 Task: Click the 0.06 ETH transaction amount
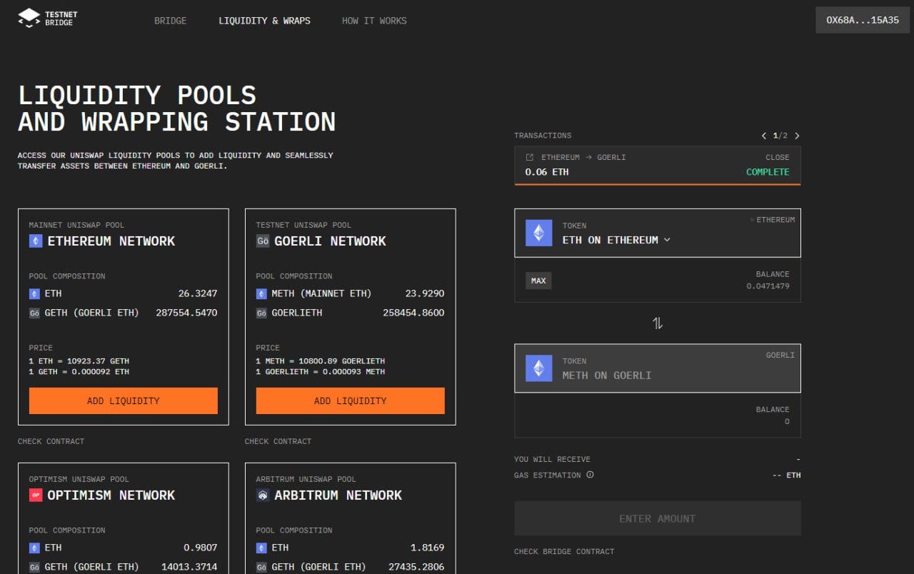[x=547, y=172]
